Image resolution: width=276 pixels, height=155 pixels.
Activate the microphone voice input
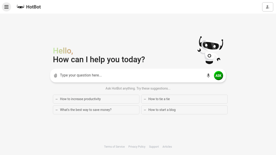[x=208, y=75]
